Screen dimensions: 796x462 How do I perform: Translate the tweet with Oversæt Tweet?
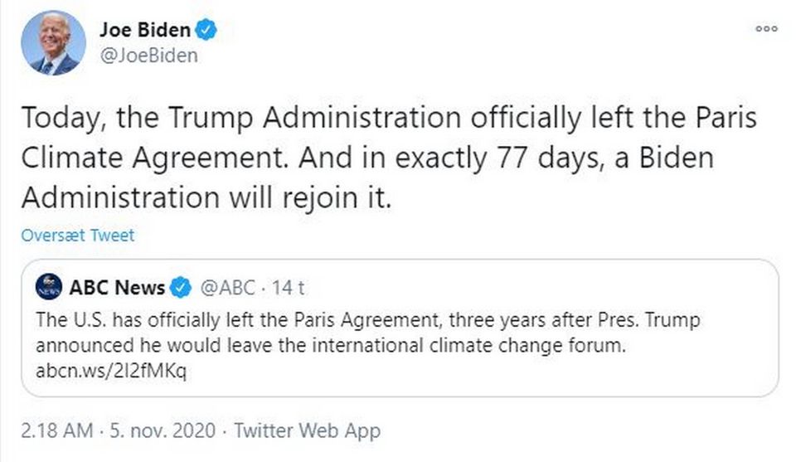78,236
